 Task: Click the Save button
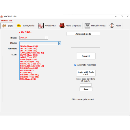click(86, 89)
